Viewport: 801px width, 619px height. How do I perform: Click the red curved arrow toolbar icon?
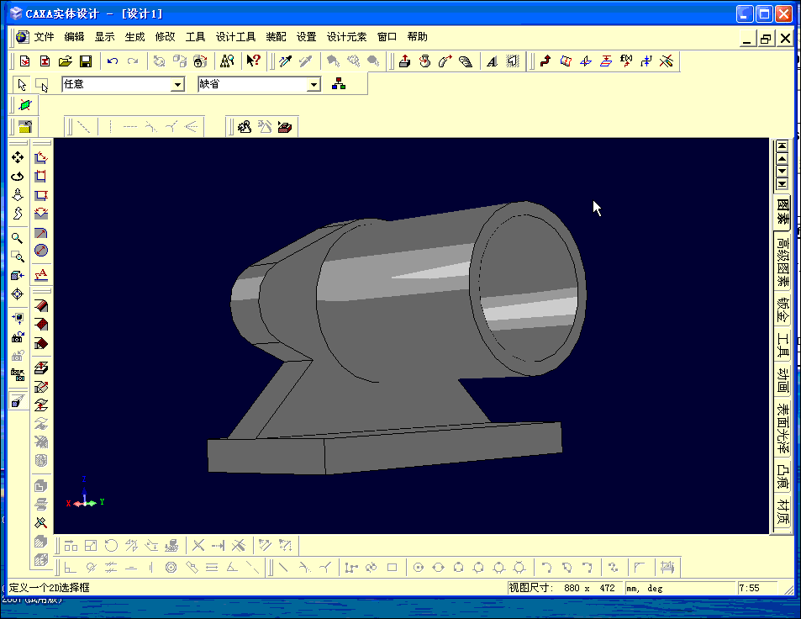tap(545, 61)
